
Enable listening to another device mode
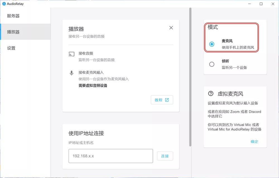211,64
